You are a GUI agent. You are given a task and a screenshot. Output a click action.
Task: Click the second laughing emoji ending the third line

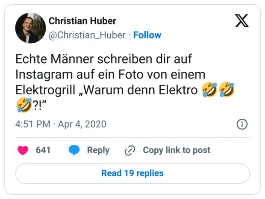pos(227,90)
